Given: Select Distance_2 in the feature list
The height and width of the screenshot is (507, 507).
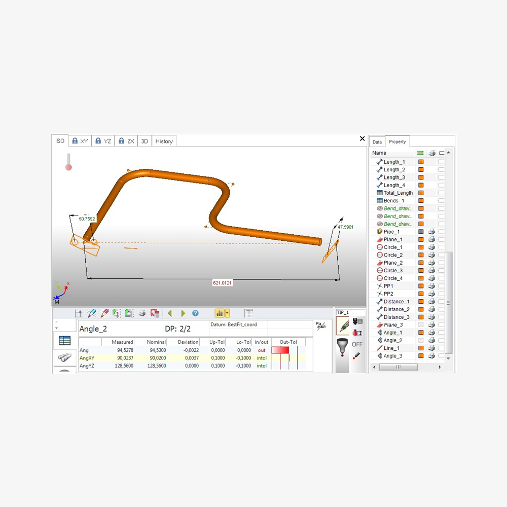Looking at the screenshot, I should [396, 309].
